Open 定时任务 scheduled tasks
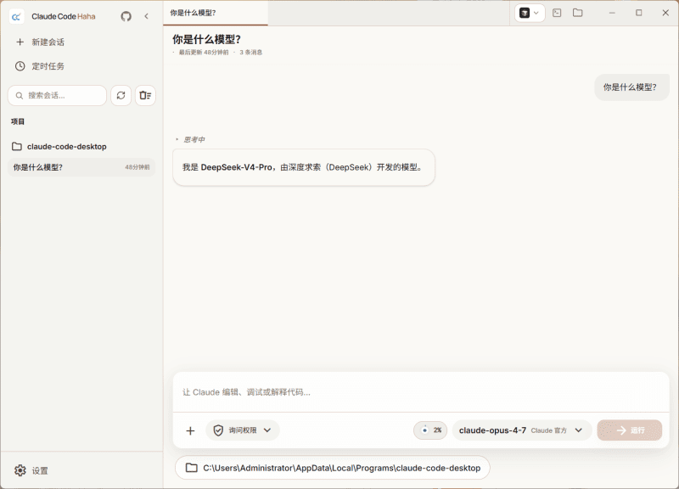 pos(40,66)
